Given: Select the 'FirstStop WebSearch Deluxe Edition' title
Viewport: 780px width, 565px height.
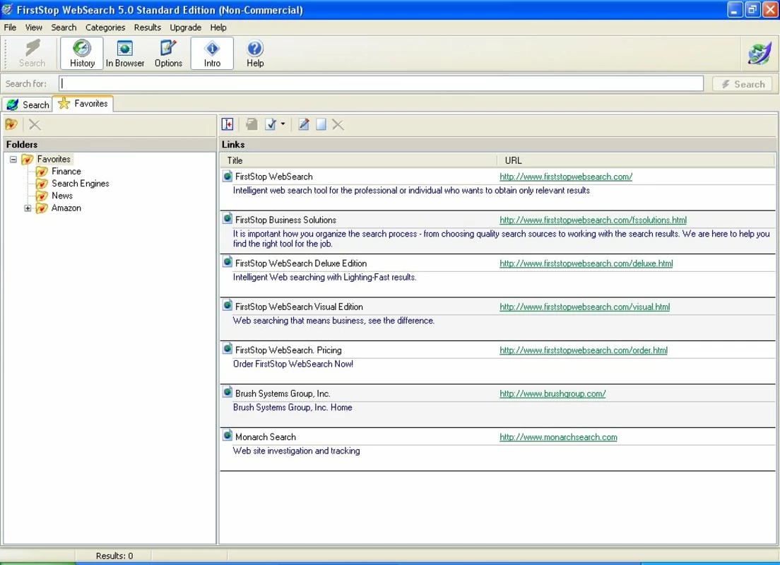Looking at the screenshot, I should 301,263.
